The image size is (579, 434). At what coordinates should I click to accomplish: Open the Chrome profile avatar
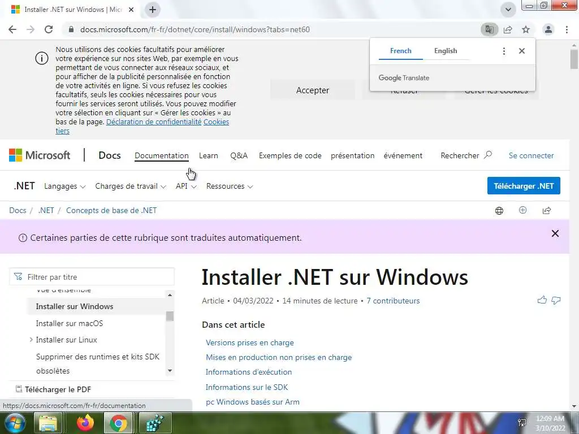coord(548,29)
